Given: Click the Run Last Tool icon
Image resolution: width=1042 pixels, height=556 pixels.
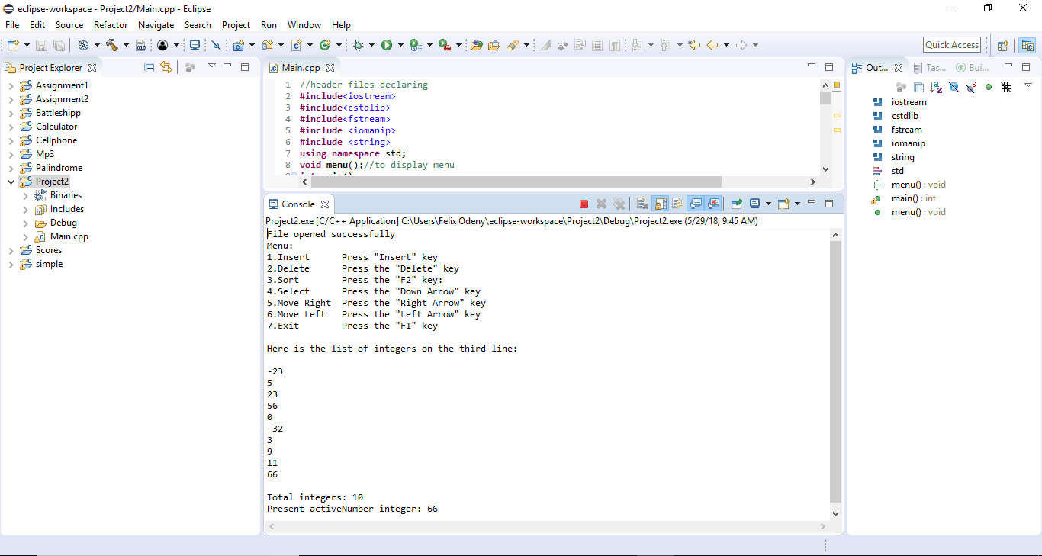Looking at the screenshot, I should click(x=445, y=45).
